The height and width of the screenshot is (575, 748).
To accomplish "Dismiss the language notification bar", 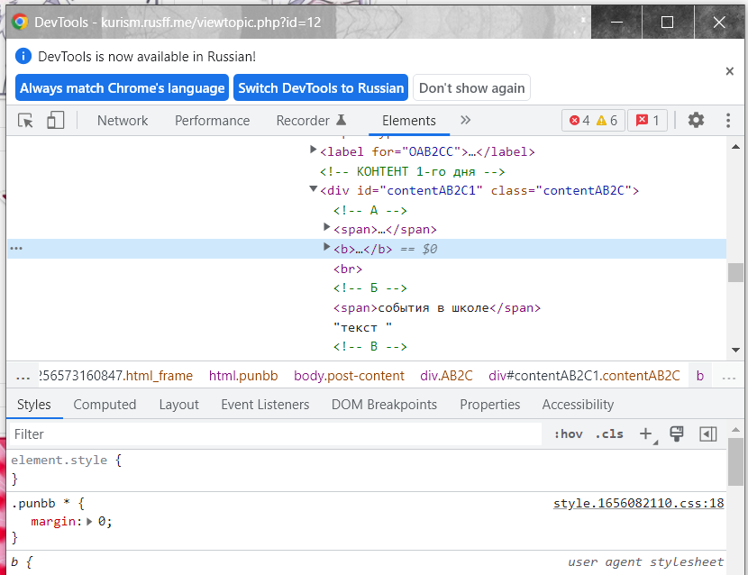I will pos(729,71).
